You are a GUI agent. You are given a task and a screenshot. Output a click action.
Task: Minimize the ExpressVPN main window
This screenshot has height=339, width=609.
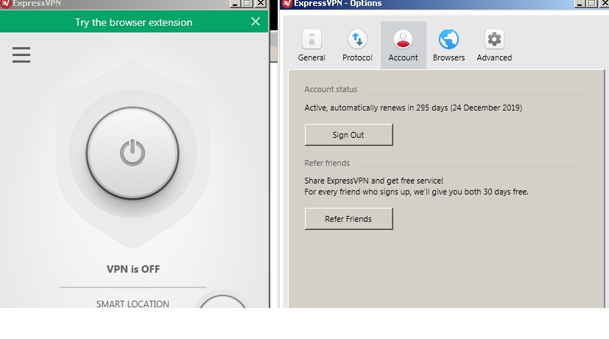pyautogui.click(x=235, y=4)
